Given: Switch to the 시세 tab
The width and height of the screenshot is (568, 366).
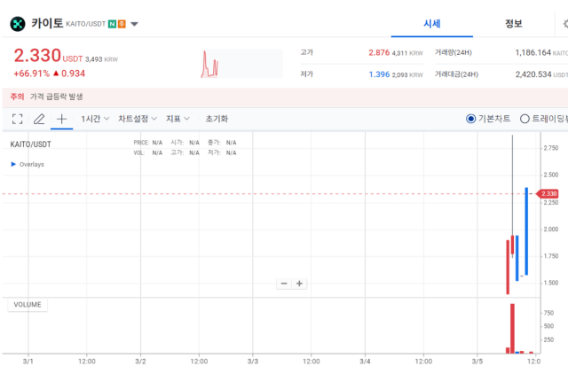Looking at the screenshot, I should click(x=432, y=23).
